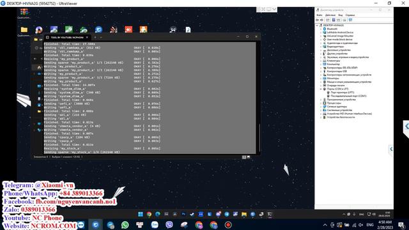Collapse the DESKTOP-HIVNA2G root node
The height and width of the screenshot is (230, 409).
[317, 26]
